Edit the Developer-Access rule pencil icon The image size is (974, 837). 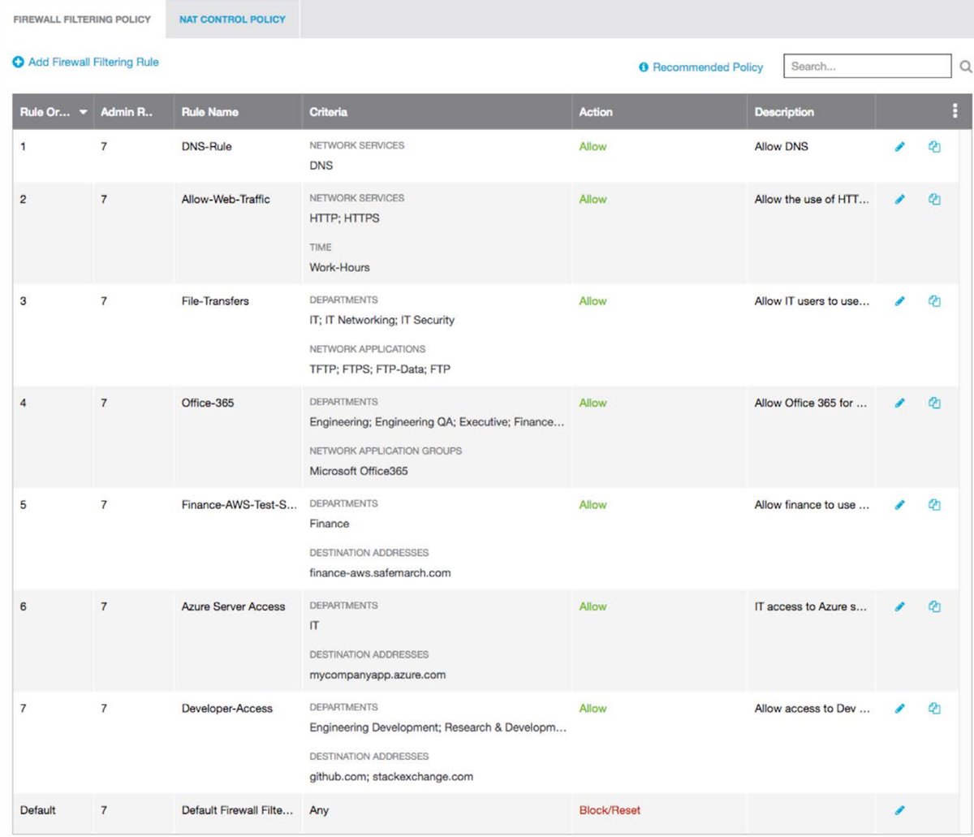point(899,708)
